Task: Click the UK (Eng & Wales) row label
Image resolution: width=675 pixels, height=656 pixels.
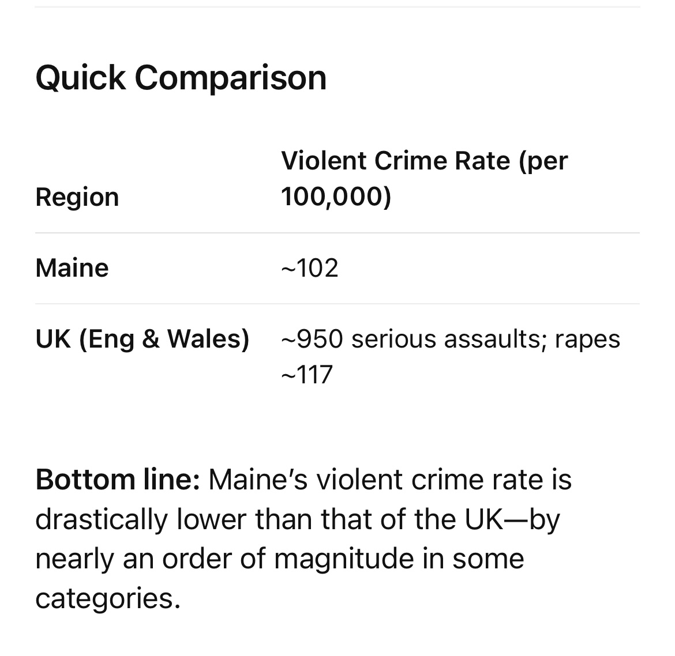Action: coord(142,338)
